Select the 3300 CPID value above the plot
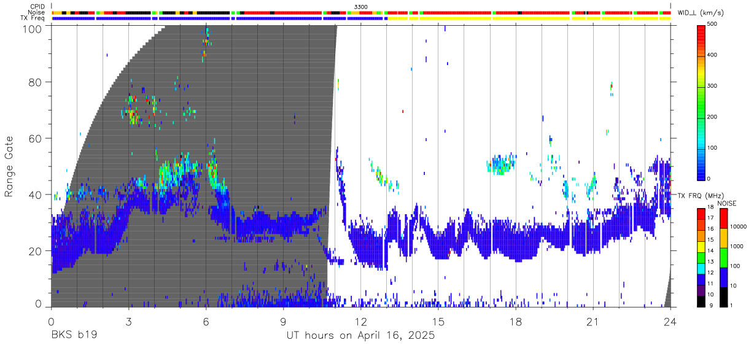Viewport: 754px width, 348px height. tap(361, 6)
